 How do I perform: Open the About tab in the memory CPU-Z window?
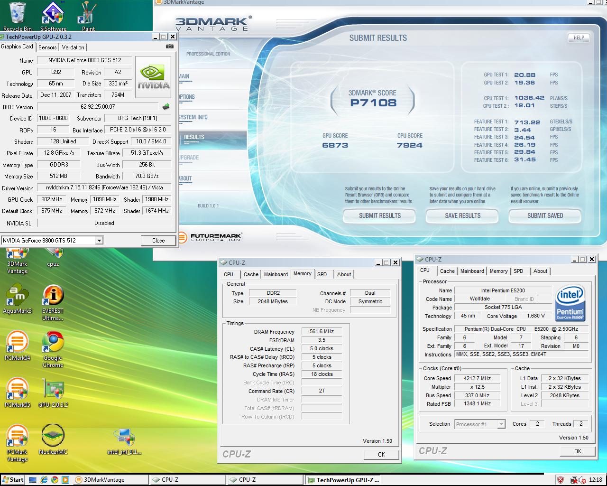344,274
